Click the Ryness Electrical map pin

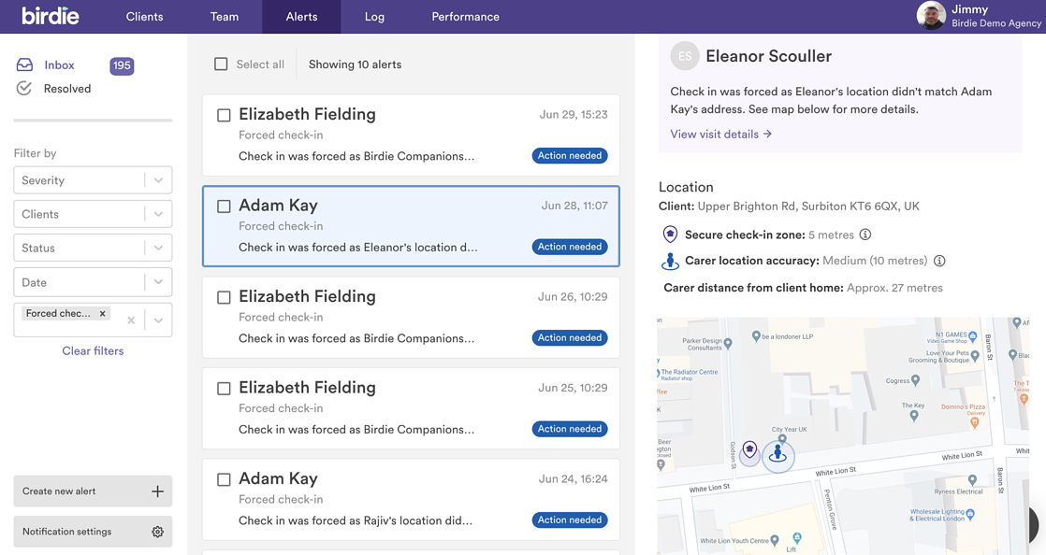pos(972,480)
